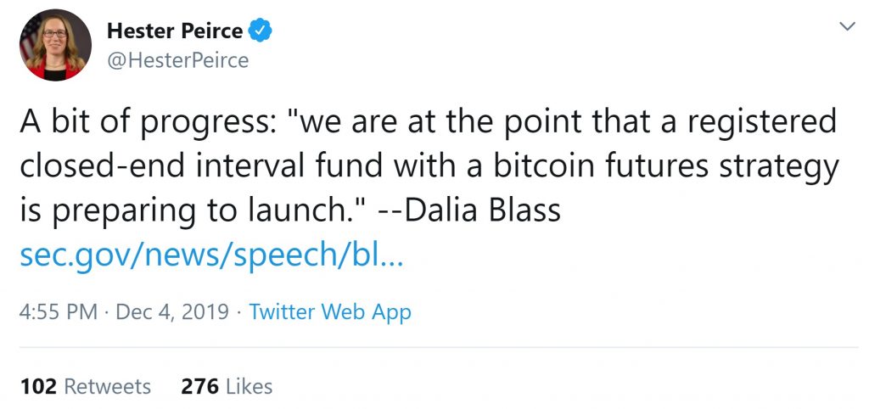Click the bold number 102
Viewport: 869px width, 409px height.
tap(37, 387)
